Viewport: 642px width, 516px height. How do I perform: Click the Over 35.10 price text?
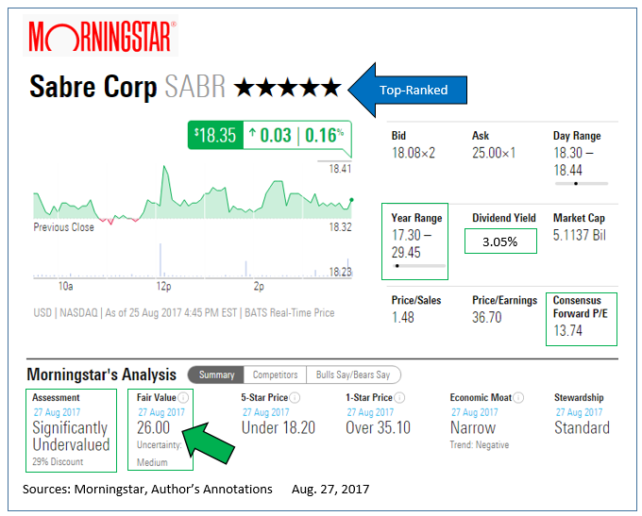pos(378,428)
